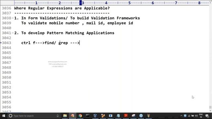Open the eraser-shaped taskbar icon
Screen dimensions: 212x119
(x=133, y=116)
